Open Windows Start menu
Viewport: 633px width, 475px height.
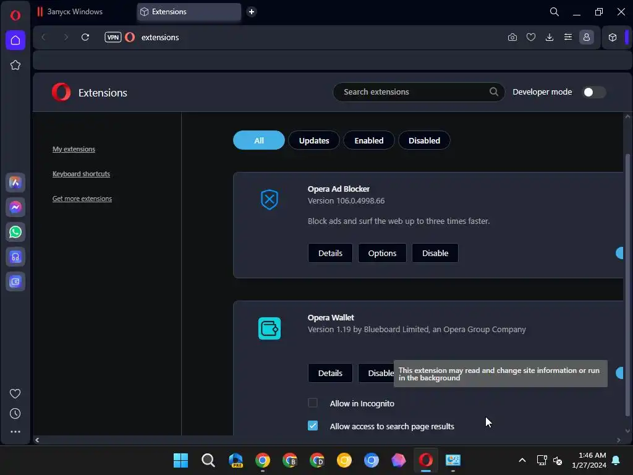[181, 460]
